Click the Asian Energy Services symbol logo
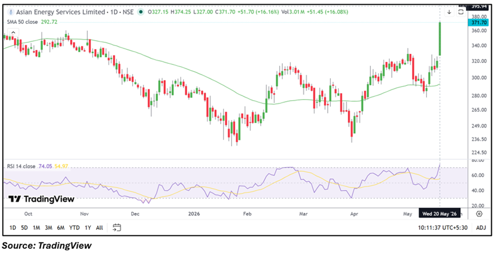The image size is (496, 253). [x=12, y=12]
